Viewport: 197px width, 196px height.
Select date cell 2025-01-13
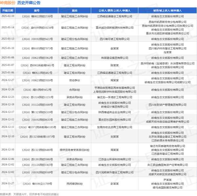8,39
